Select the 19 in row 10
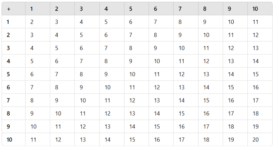This screenshot has height=147, width=274. coord(231,140)
